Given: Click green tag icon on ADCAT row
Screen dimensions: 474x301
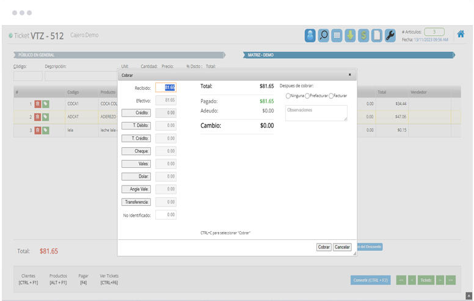Looking at the screenshot, I should (46, 117).
